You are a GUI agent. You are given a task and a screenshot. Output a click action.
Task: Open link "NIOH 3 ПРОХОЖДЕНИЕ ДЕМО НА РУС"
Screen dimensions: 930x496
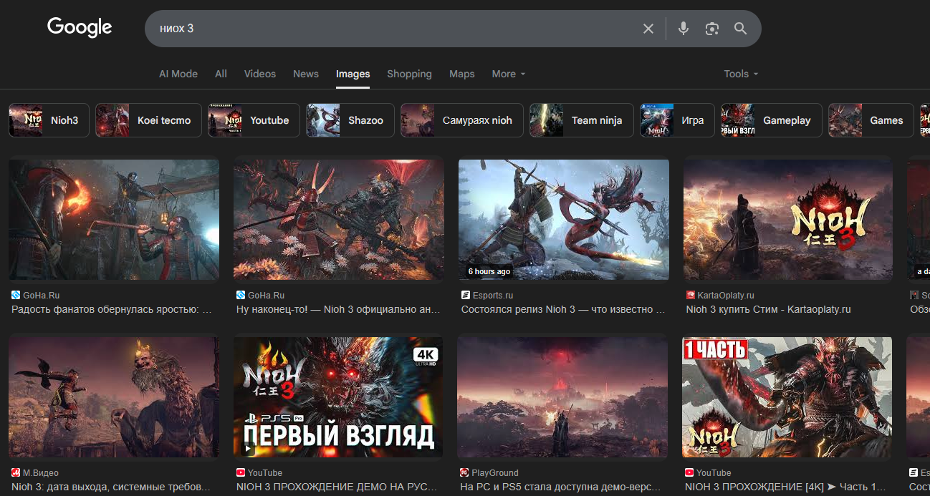(337, 487)
